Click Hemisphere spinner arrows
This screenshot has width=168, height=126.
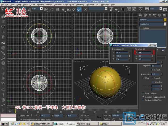tap(162, 74)
